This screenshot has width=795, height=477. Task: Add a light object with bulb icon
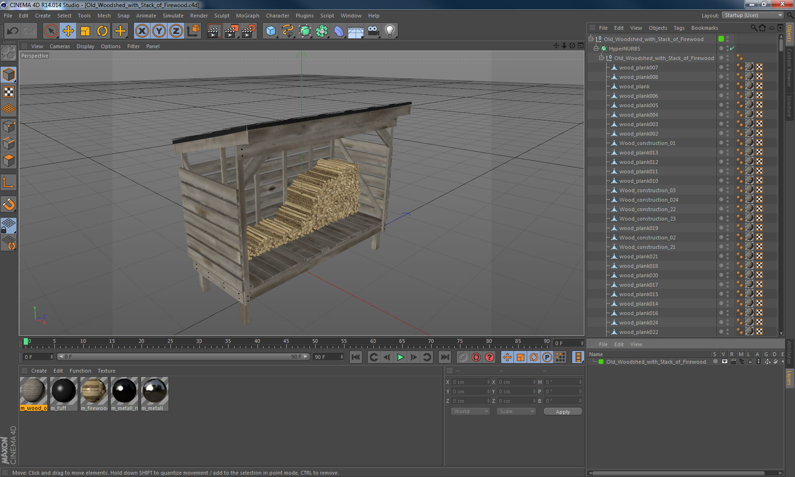point(389,31)
